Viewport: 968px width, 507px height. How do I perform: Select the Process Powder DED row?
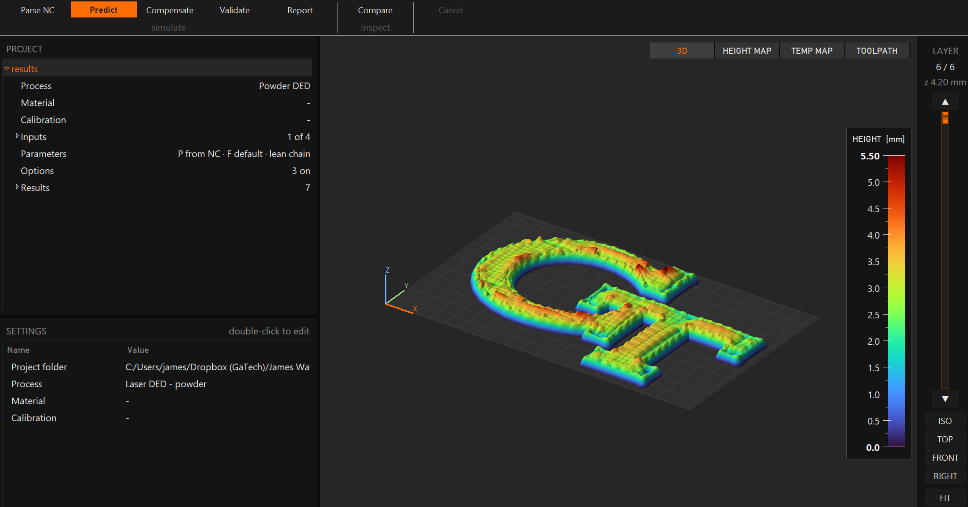click(x=158, y=86)
